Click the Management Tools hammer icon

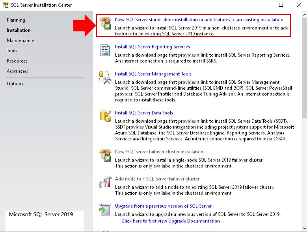click(x=105, y=77)
